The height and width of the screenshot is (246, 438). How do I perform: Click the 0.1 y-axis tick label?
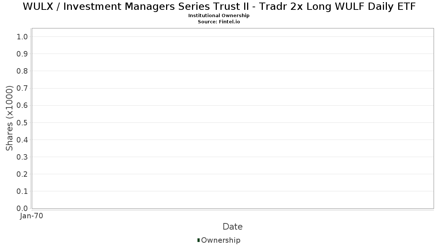[x=22, y=191]
